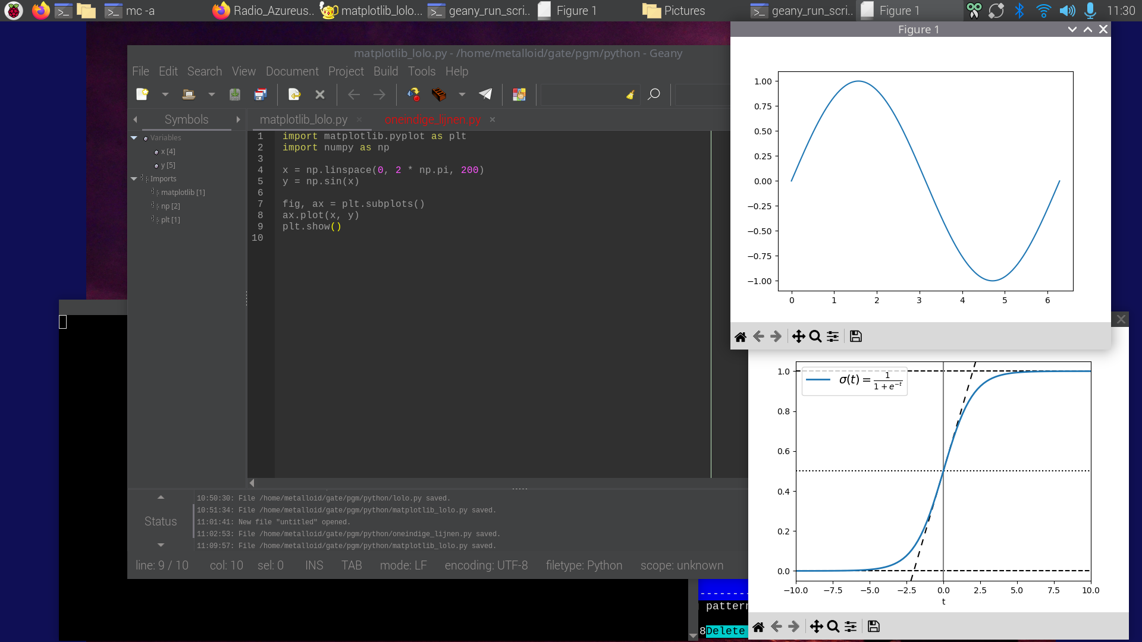Click the New File icon in Geany toolbar
This screenshot has width=1142, height=642.
coord(142,95)
